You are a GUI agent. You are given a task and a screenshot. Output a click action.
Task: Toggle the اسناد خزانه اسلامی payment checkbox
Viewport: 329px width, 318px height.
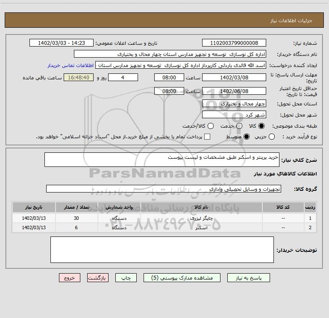pos(207,137)
